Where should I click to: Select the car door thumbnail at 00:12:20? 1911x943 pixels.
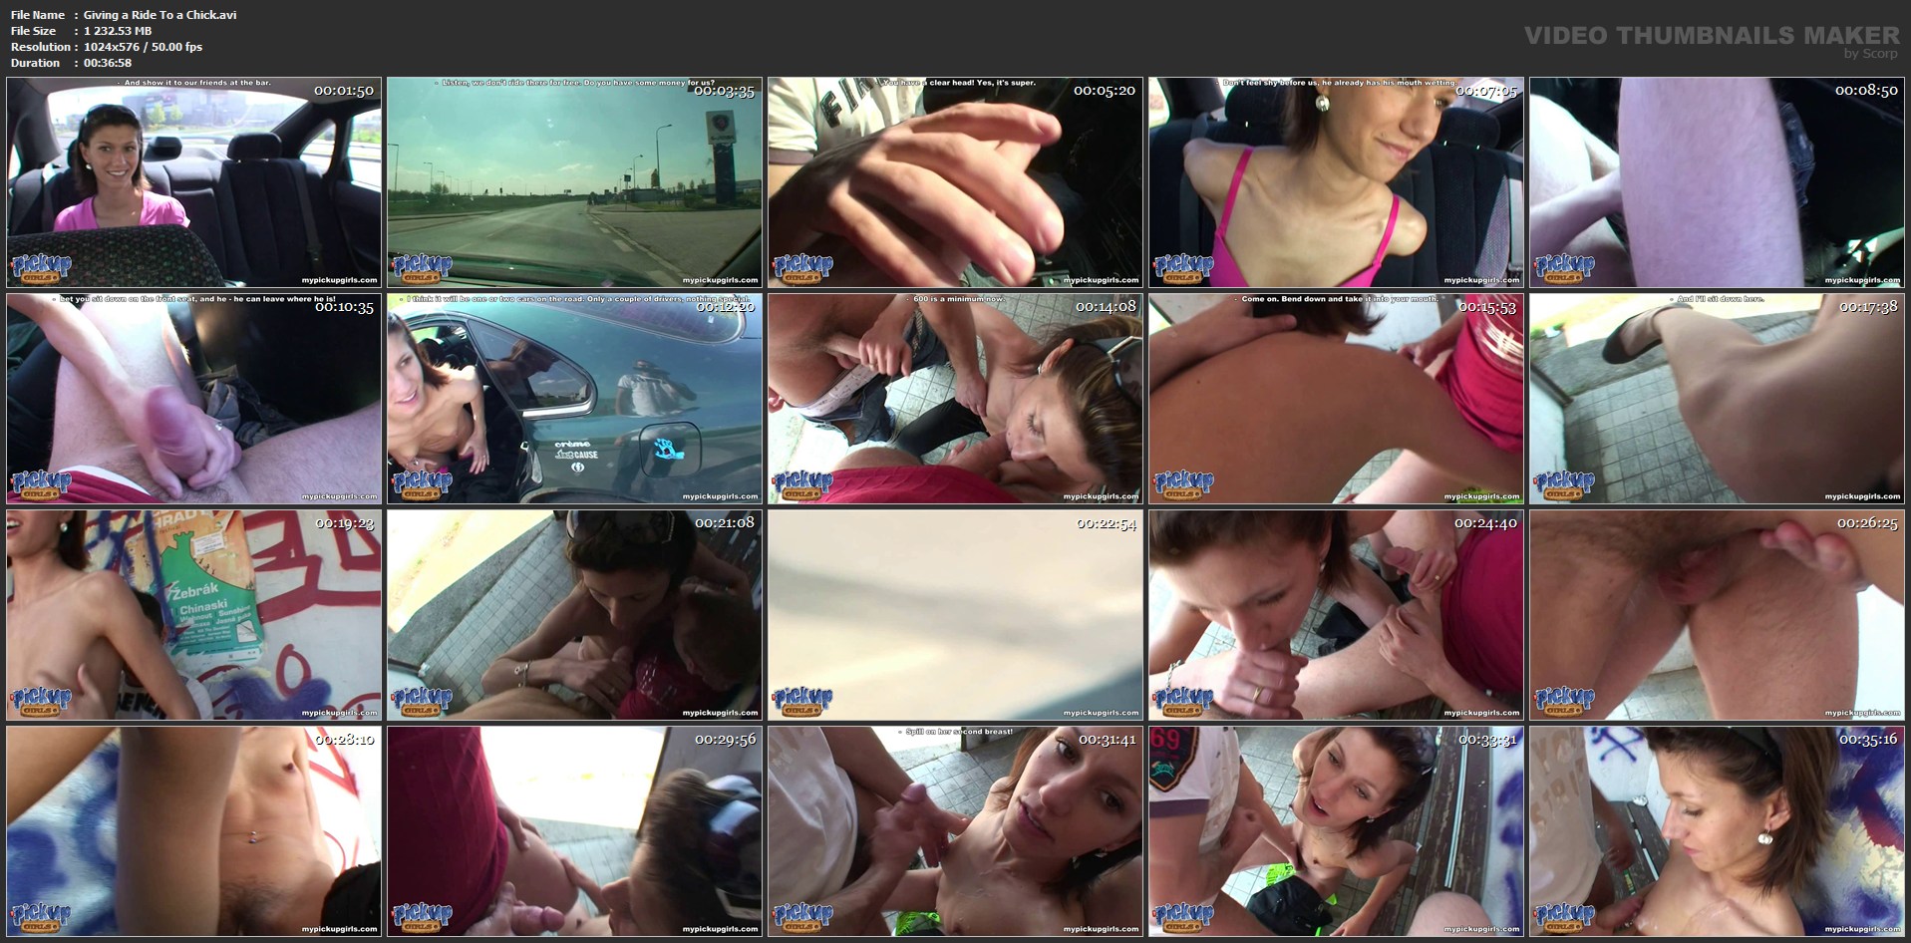click(574, 399)
